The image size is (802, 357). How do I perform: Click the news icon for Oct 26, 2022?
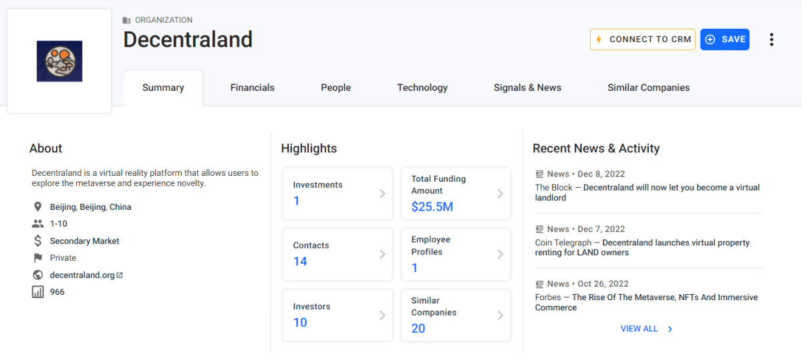[x=539, y=283]
